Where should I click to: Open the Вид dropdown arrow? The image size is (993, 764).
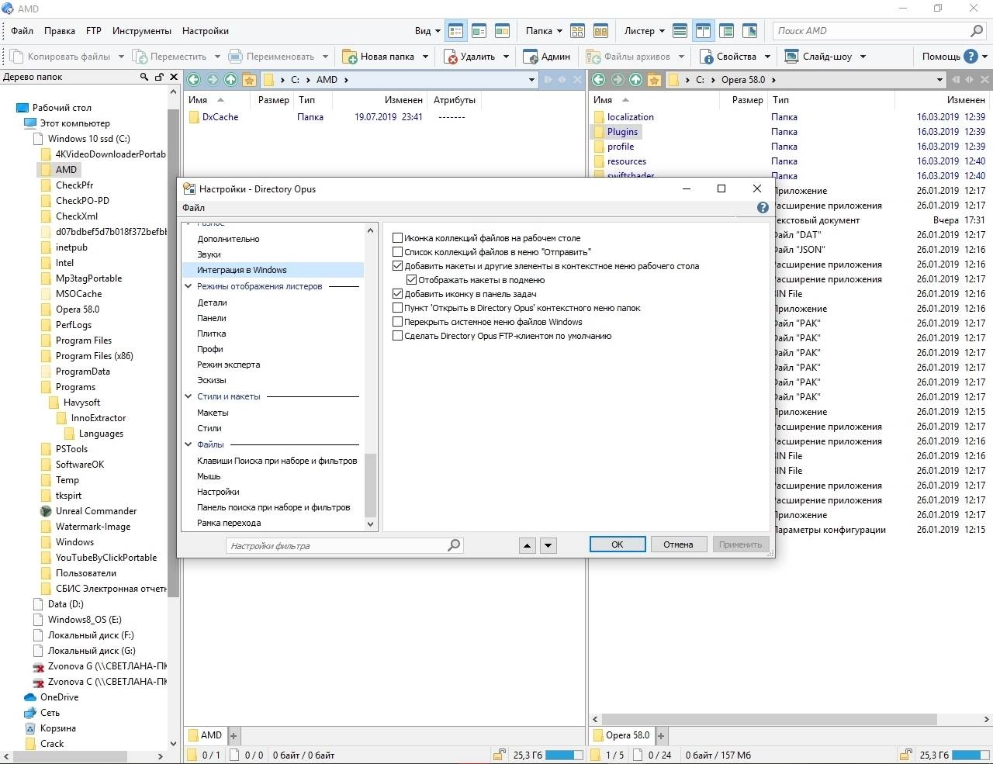[x=438, y=31]
